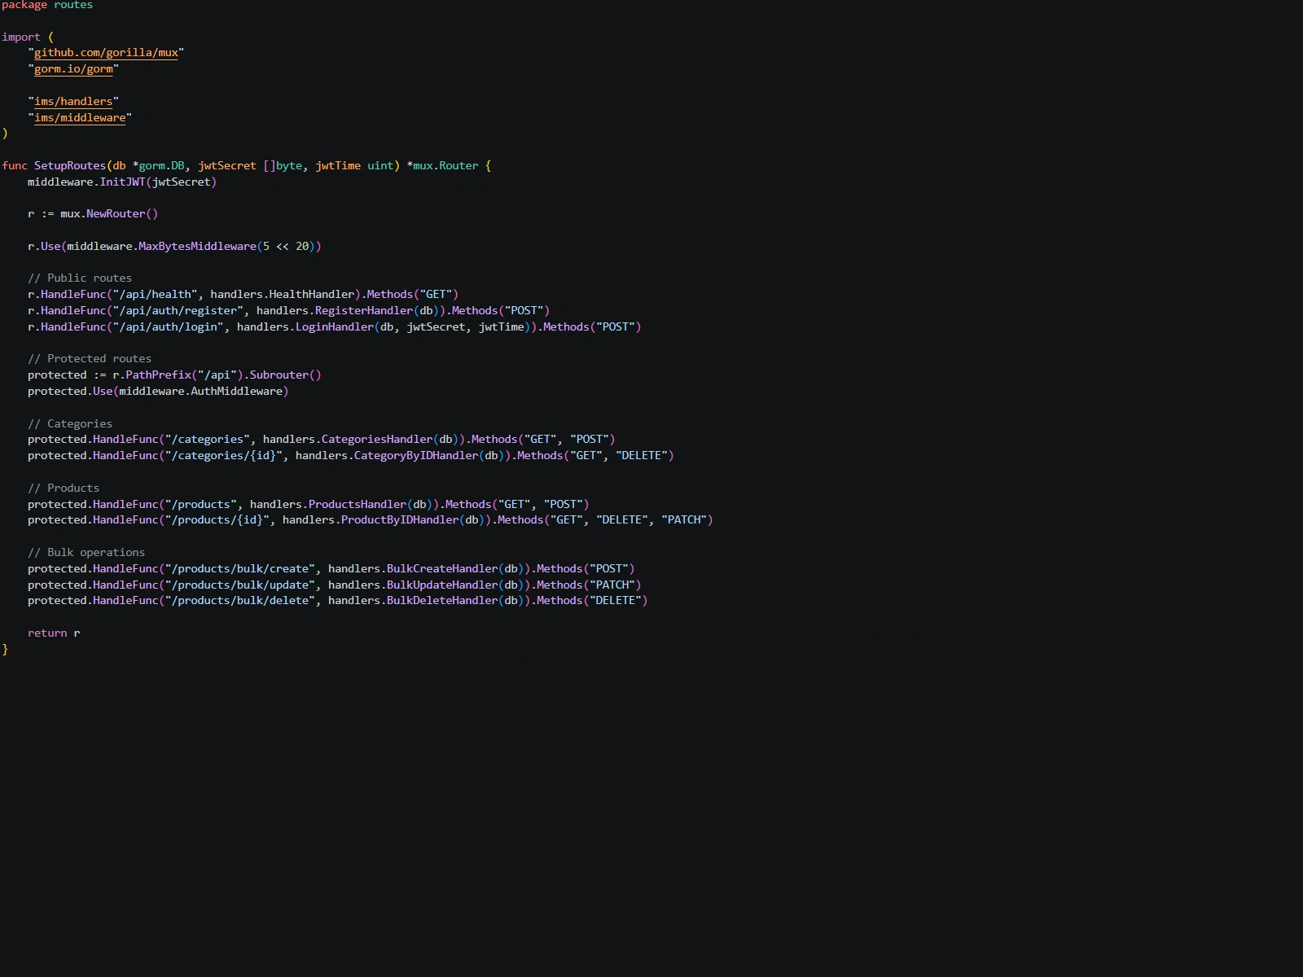Select the SetupRoutes function name
The width and height of the screenshot is (1303, 977).
point(70,165)
